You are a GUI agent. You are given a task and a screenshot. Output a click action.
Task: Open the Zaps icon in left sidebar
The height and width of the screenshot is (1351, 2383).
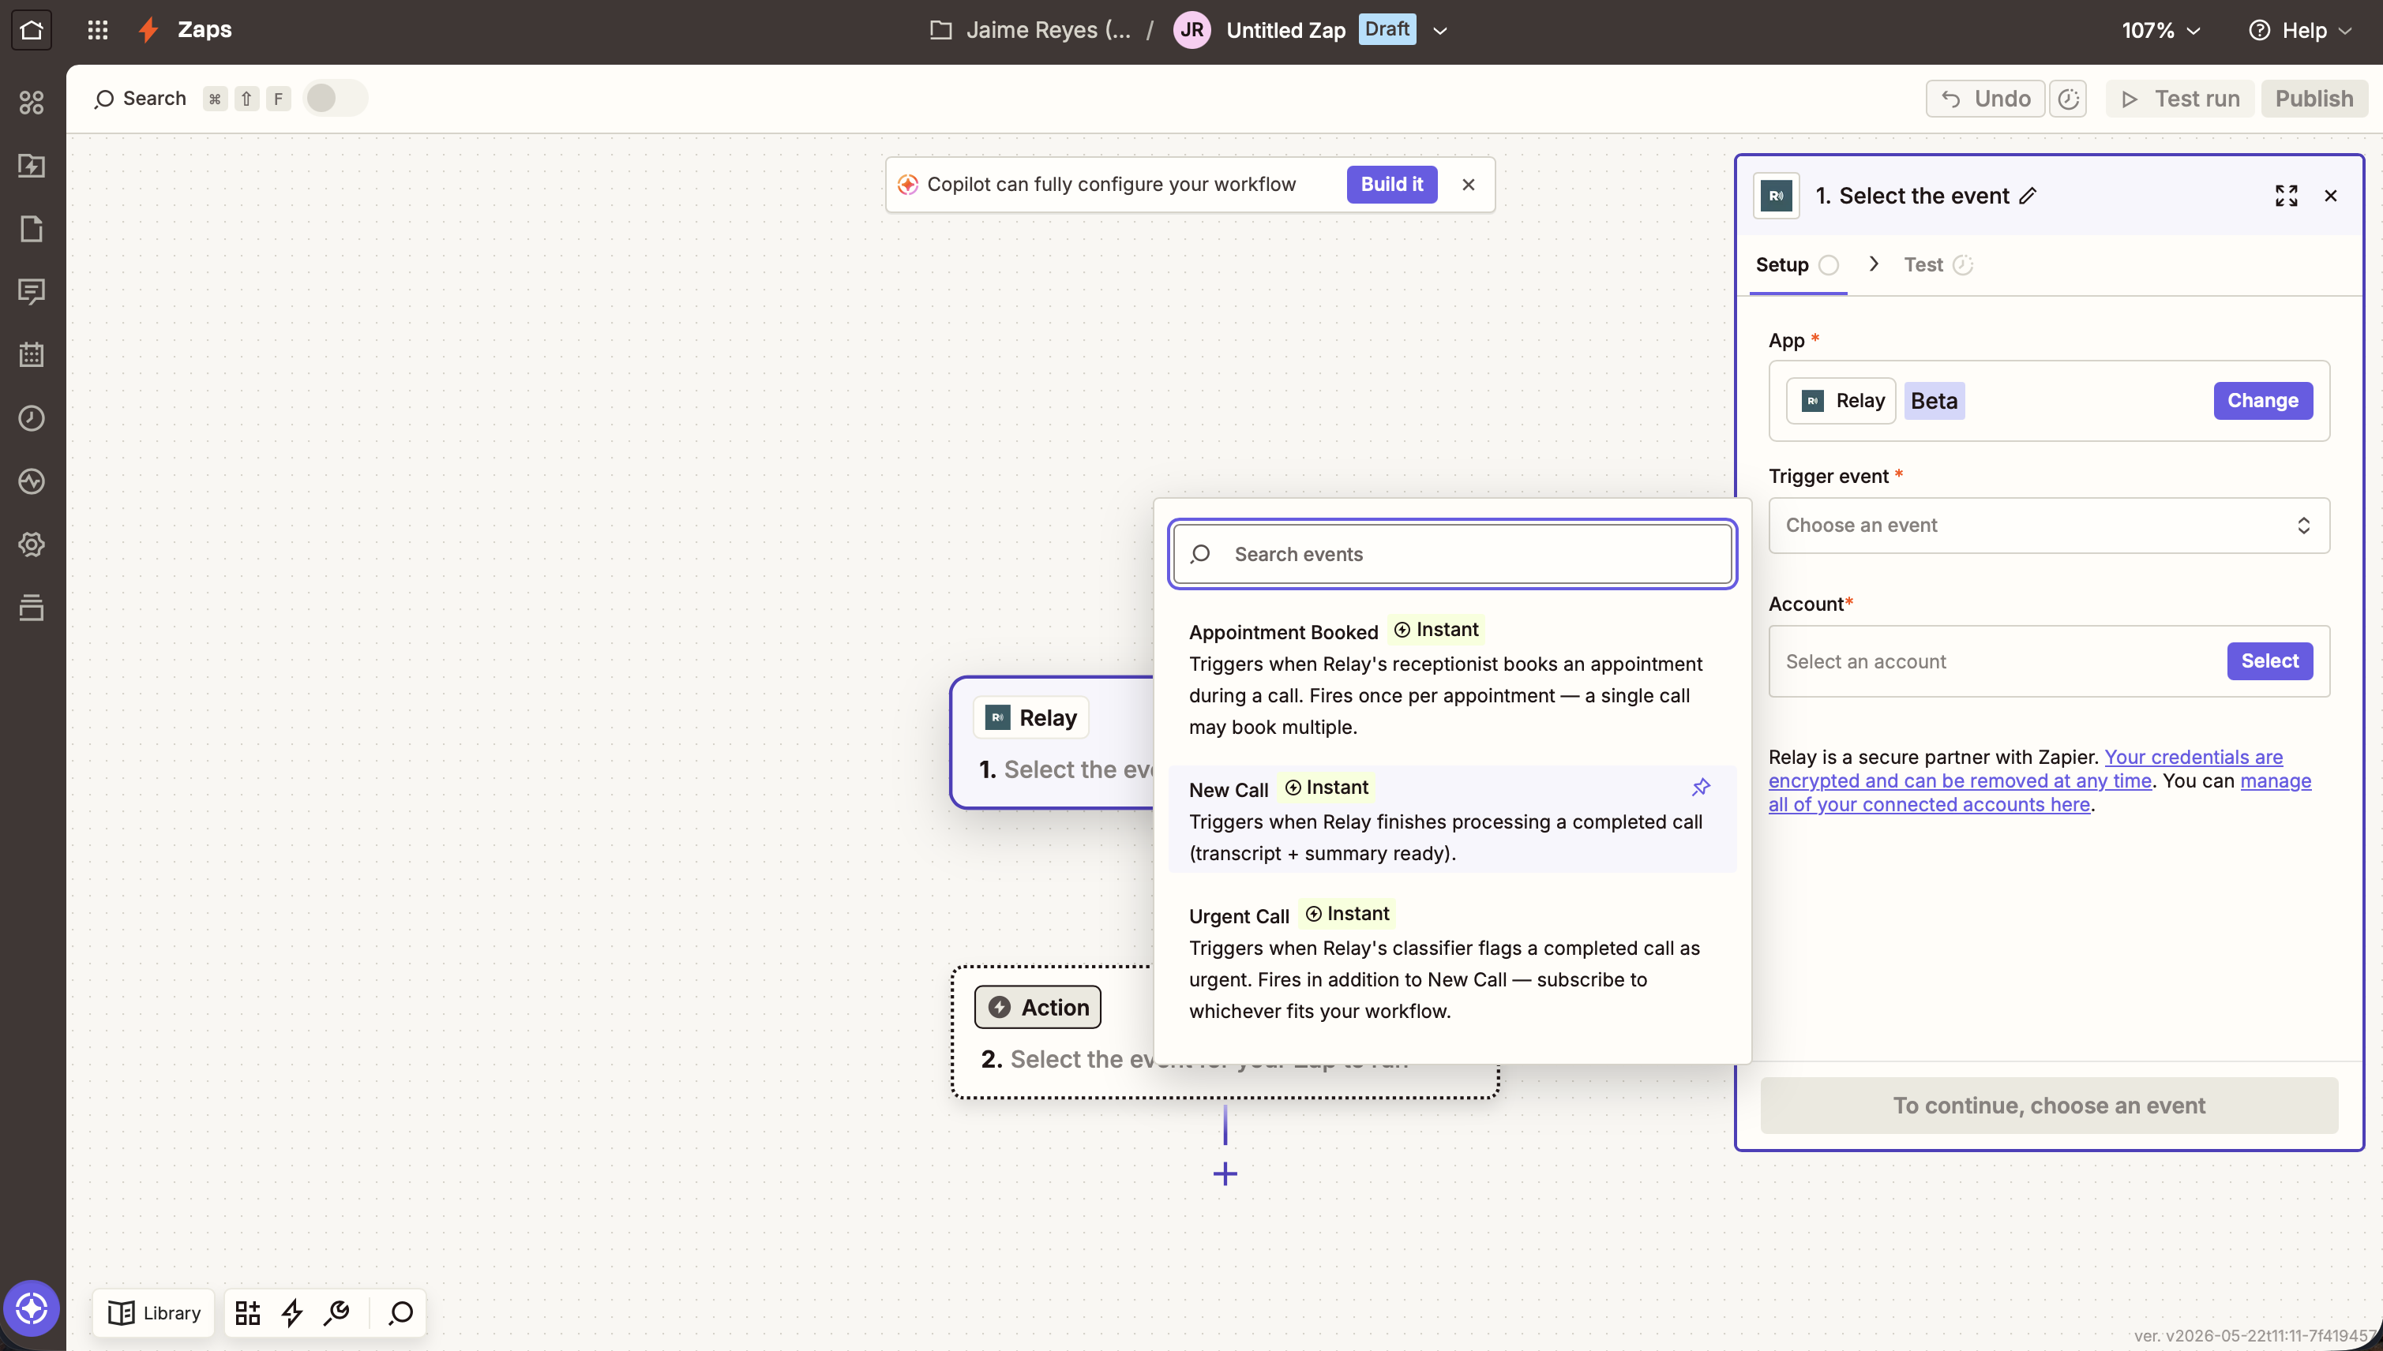pyautogui.click(x=32, y=165)
